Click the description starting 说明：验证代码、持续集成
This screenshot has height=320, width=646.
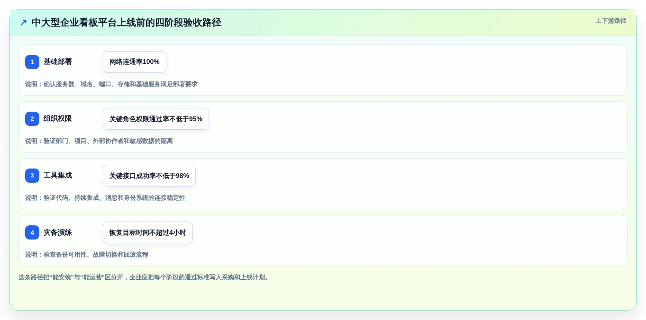coord(105,198)
